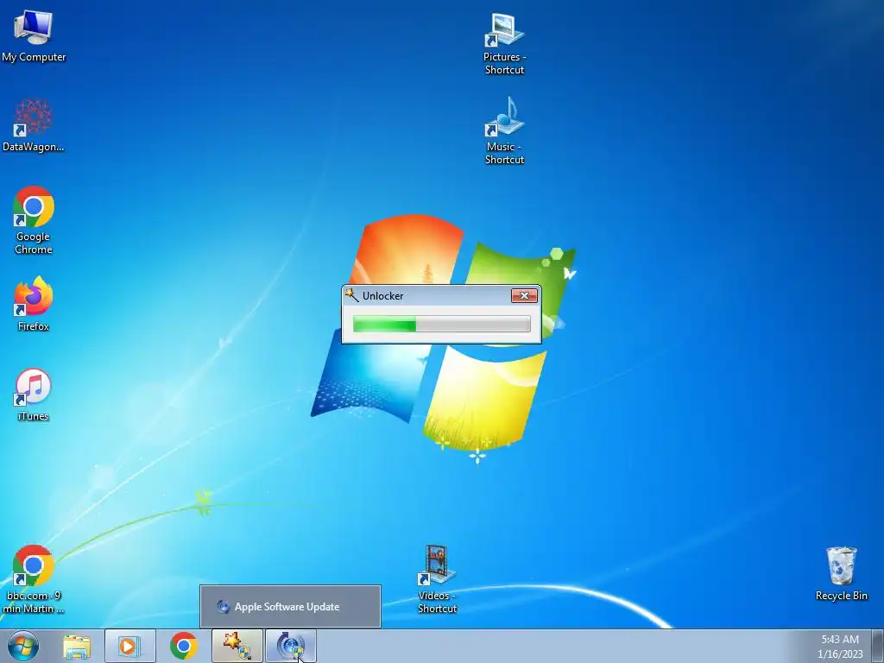This screenshot has width=884, height=663.
Task: Click the Apple Software Update preview thumbnail
Action: pos(290,607)
